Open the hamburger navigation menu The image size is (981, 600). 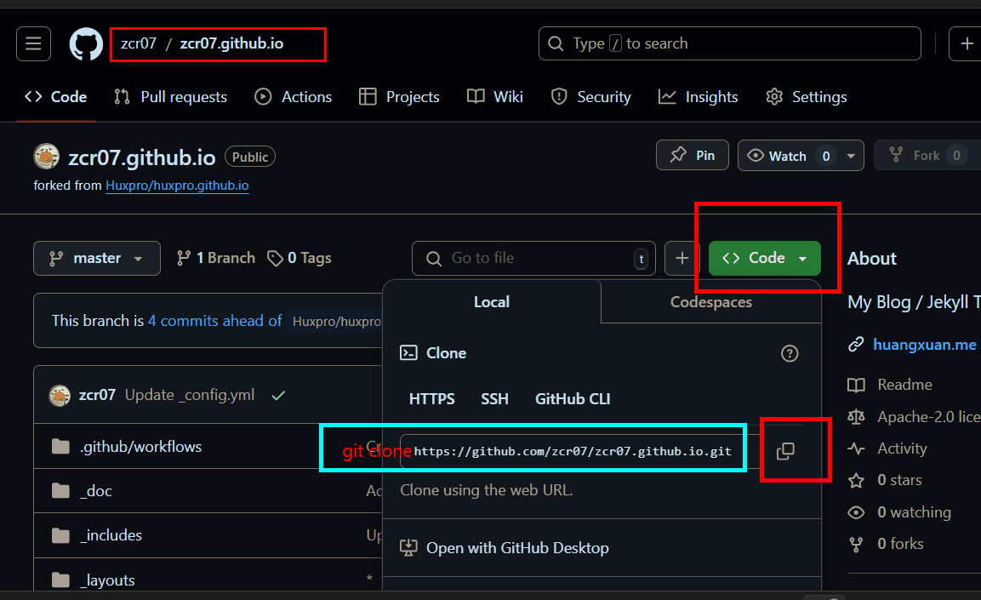33,43
